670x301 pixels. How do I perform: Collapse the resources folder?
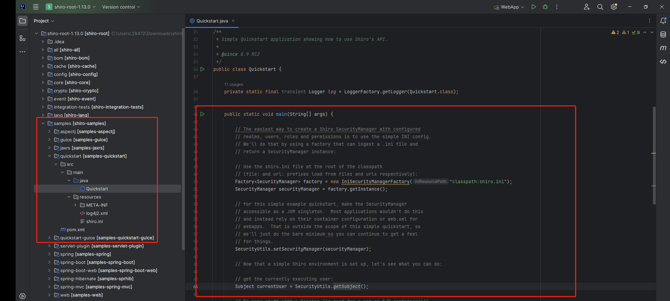pos(69,197)
